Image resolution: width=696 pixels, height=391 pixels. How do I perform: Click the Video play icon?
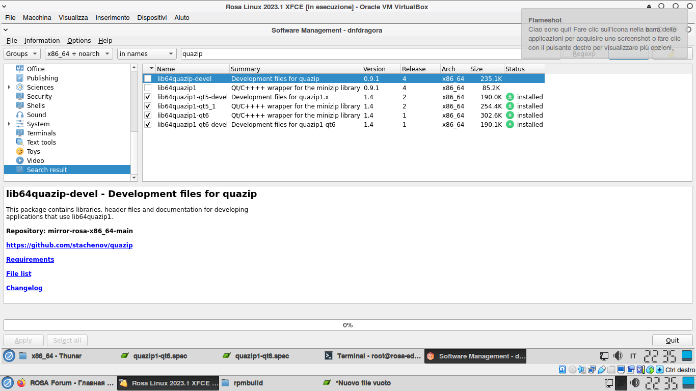[x=20, y=160]
